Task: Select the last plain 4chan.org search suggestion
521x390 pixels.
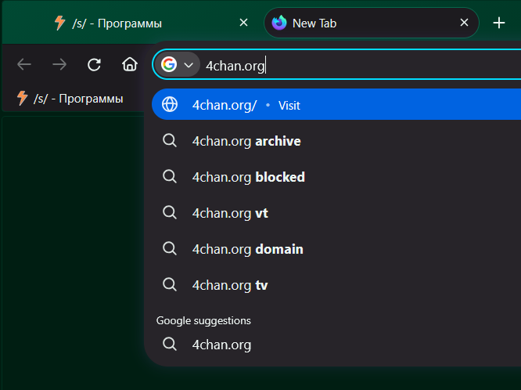Action: [336, 344]
